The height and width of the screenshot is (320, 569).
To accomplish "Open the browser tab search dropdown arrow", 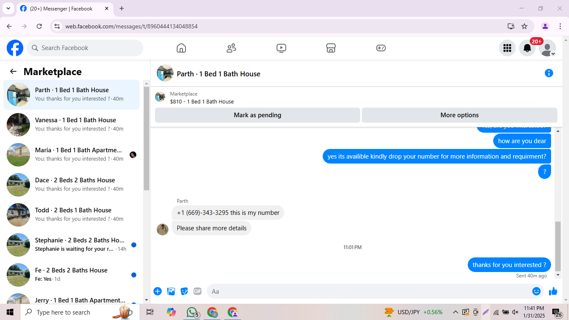I will [x=8, y=8].
